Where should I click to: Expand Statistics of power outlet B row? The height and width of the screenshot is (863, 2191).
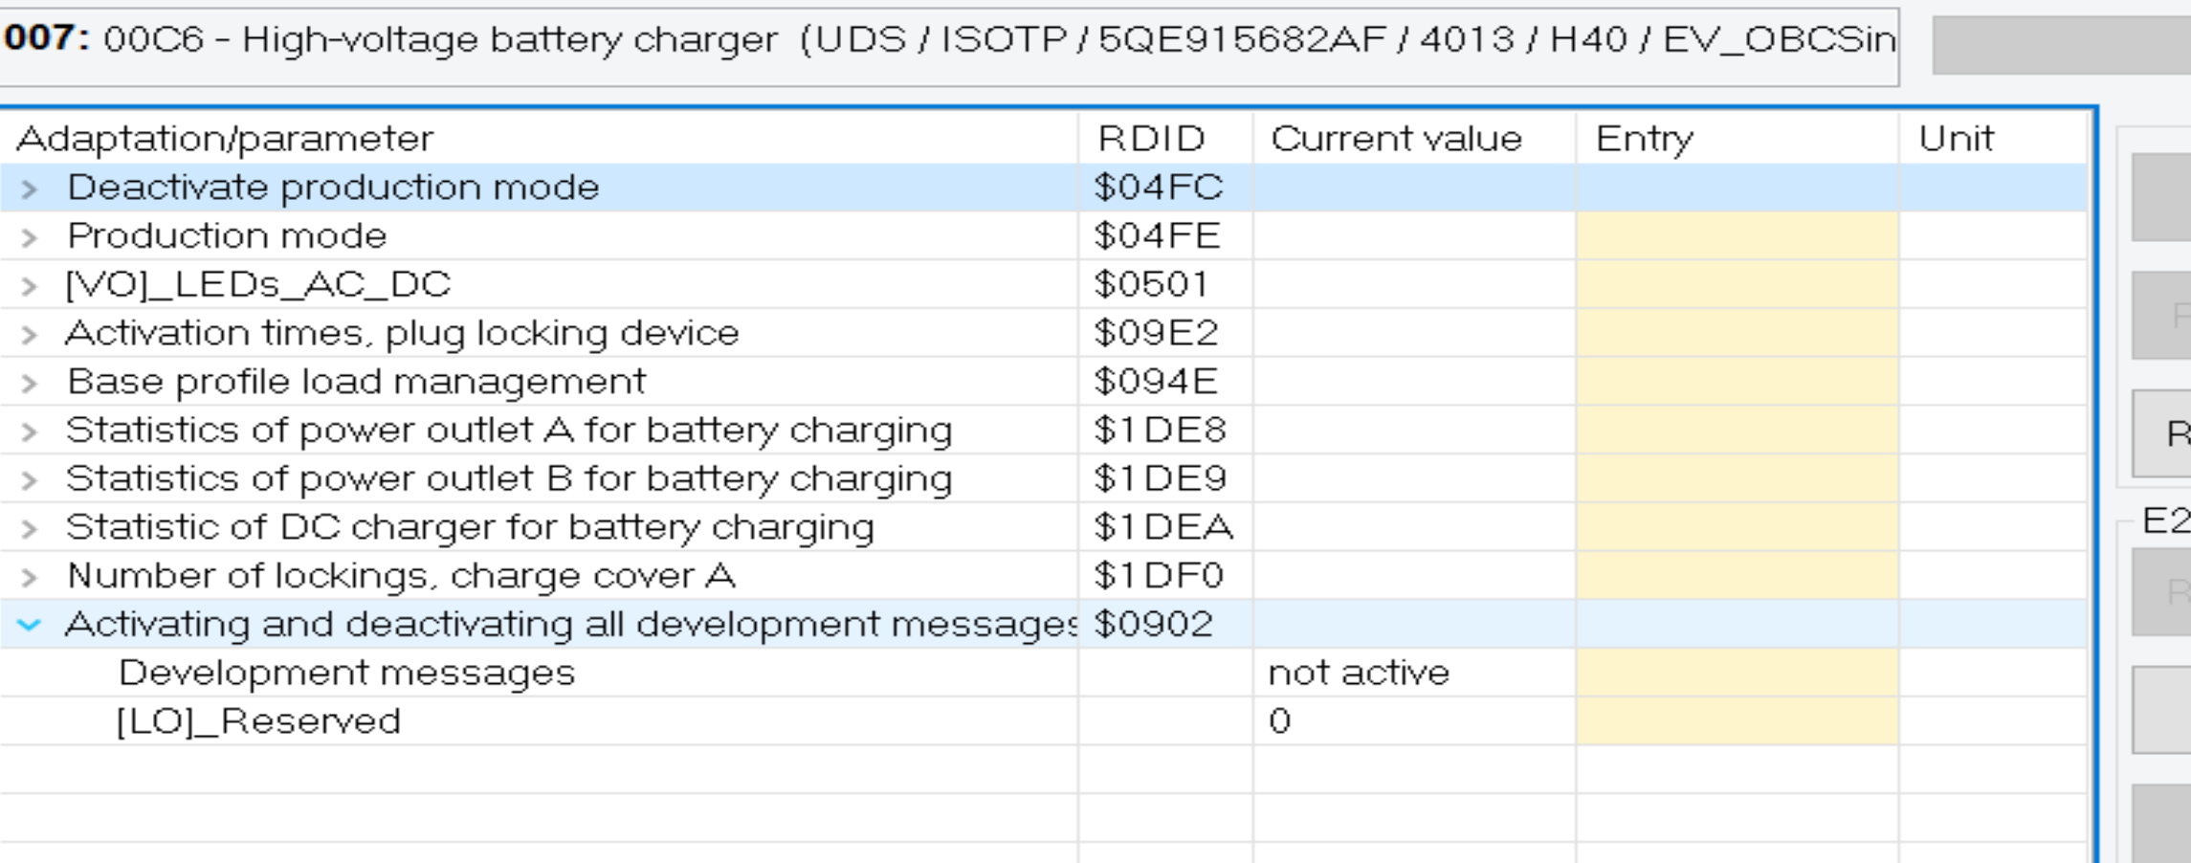coord(30,479)
